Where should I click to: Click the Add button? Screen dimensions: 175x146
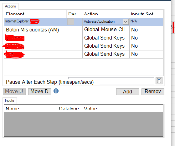coord(127,92)
